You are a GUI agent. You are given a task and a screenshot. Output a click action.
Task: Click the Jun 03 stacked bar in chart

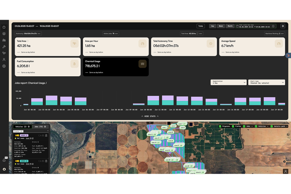click(x=52, y=100)
